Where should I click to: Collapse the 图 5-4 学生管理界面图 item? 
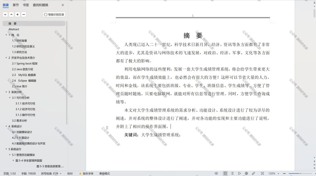click(13, 161)
